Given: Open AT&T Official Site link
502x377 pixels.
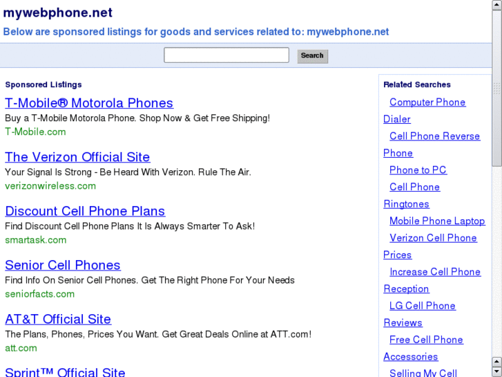Looking at the screenshot, I should pyautogui.click(x=58, y=320).
